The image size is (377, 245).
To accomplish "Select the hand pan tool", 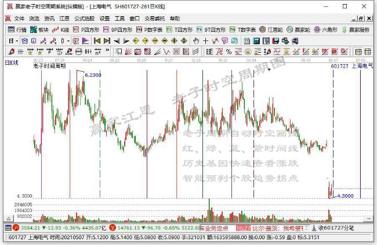I will click(x=196, y=41).
